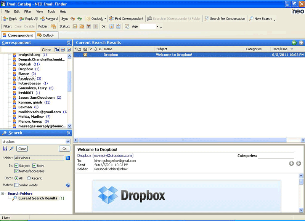Start a New Search
Screen dimensions: 305x221
260,19
